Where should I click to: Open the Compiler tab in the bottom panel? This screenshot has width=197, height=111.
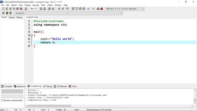click(7, 86)
